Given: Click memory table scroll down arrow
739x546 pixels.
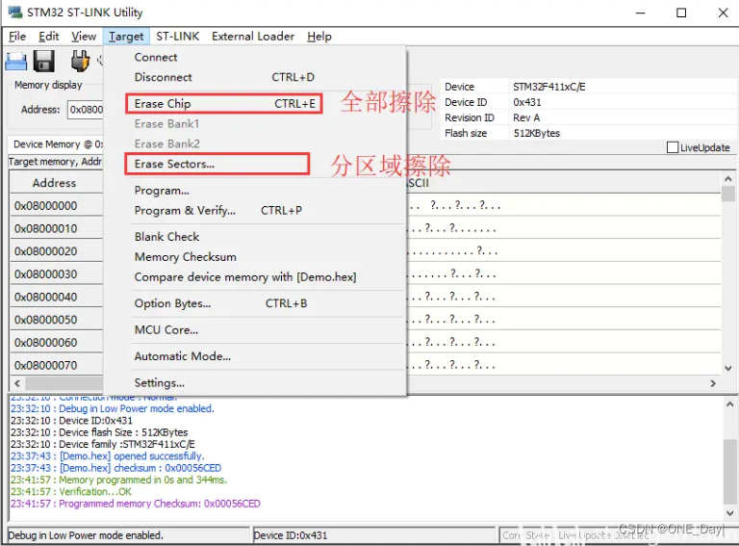Looking at the screenshot, I should [x=728, y=368].
